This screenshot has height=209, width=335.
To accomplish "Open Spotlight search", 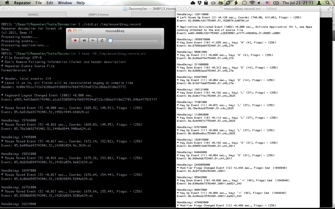I will pyautogui.click(x=328, y=3).
